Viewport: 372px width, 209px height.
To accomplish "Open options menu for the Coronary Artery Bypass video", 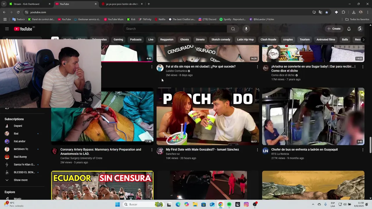I will pos(152,150).
